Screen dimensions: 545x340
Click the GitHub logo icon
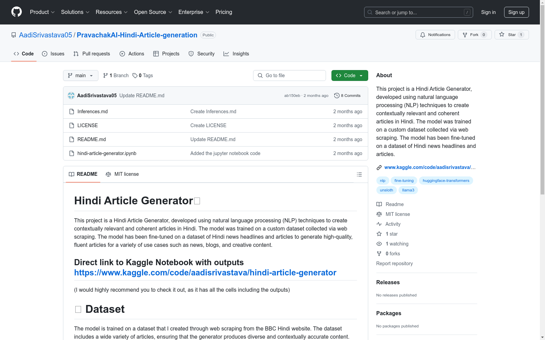pyautogui.click(x=16, y=12)
